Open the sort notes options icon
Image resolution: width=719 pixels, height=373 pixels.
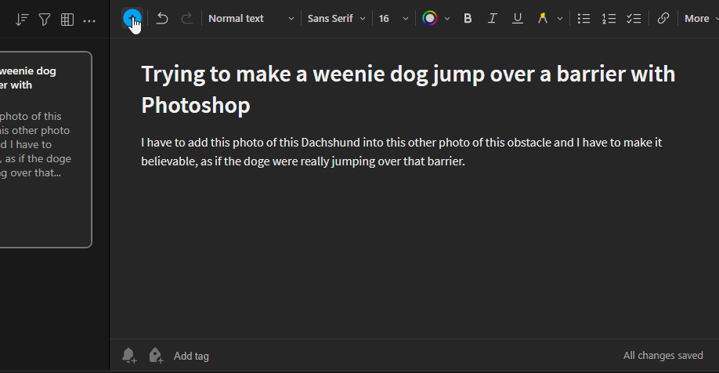(x=22, y=20)
